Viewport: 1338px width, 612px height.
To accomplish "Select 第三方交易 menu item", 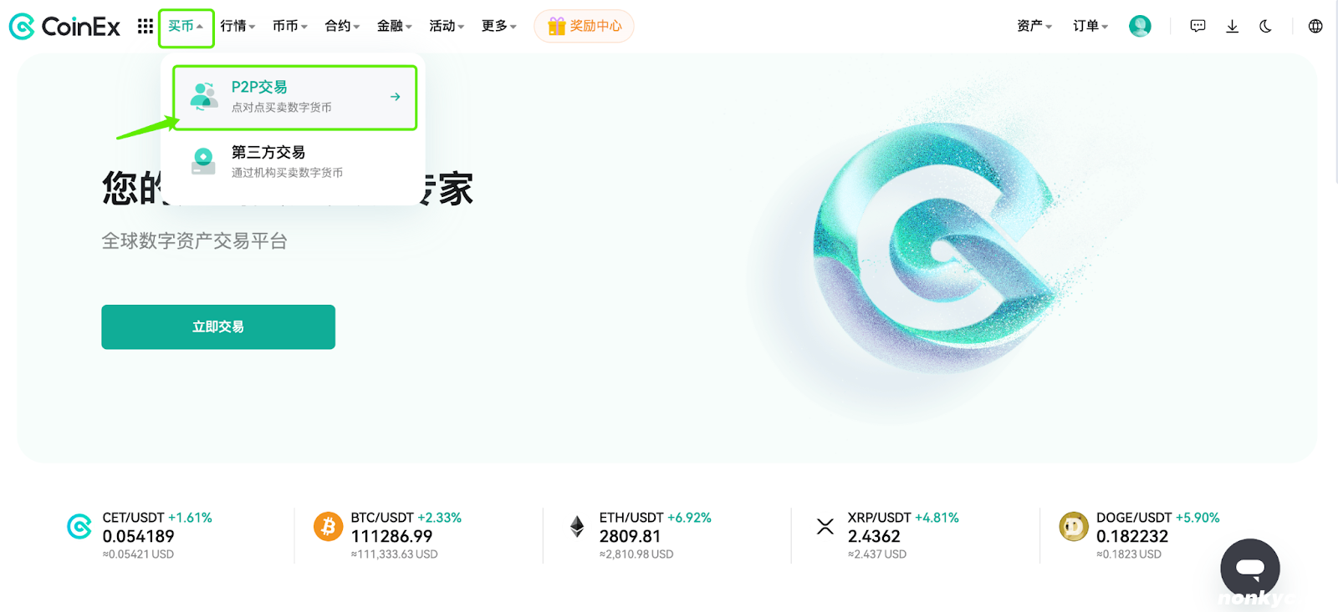I will pyautogui.click(x=287, y=161).
